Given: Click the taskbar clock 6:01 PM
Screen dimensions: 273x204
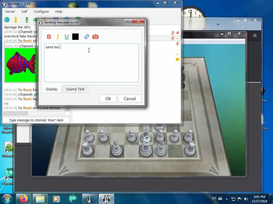Looking at the screenshot, I should pyautogui.click(x=259, y=199).
